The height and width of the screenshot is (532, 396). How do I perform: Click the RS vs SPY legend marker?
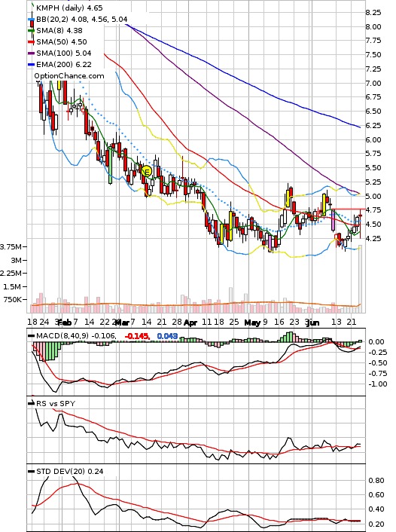[31, 404]
